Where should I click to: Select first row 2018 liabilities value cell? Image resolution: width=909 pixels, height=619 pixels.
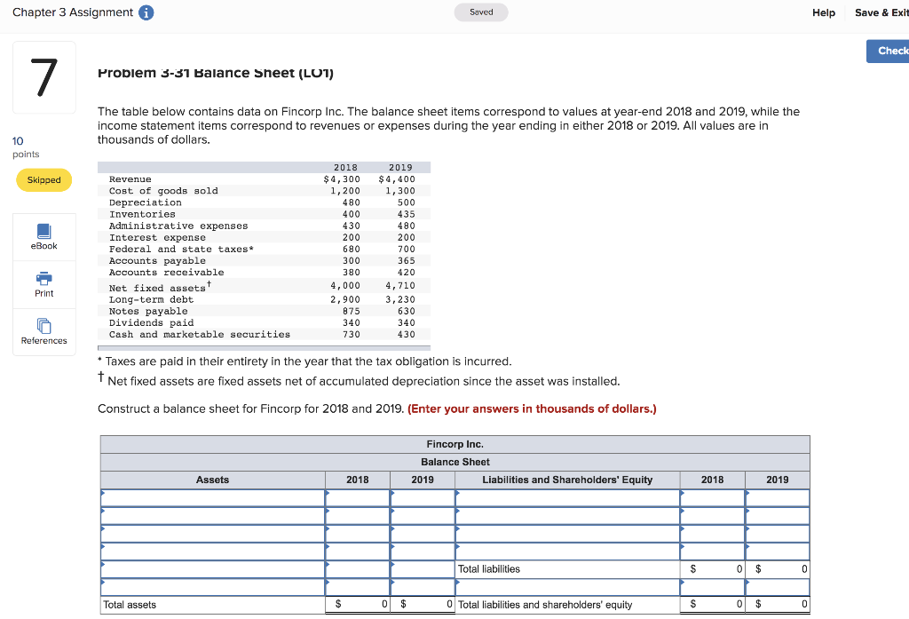713,497
